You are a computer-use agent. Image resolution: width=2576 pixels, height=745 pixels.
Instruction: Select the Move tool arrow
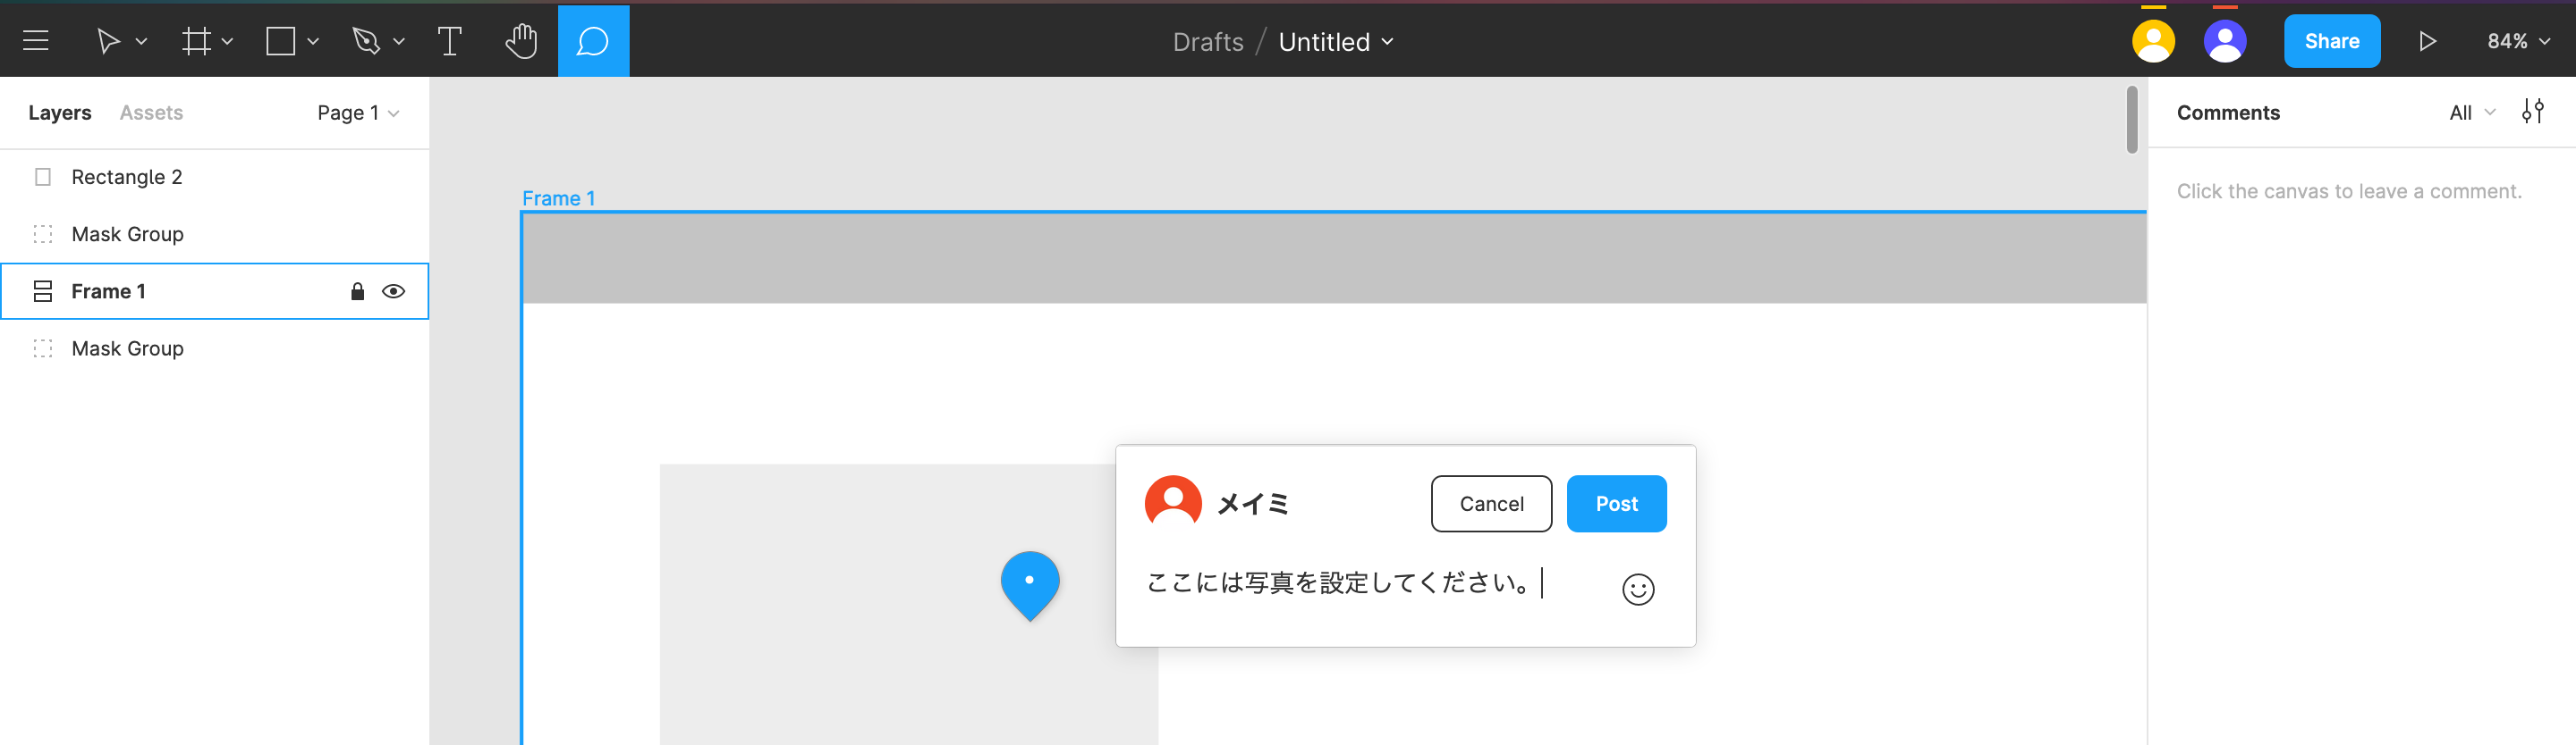(x=107, y=41)
